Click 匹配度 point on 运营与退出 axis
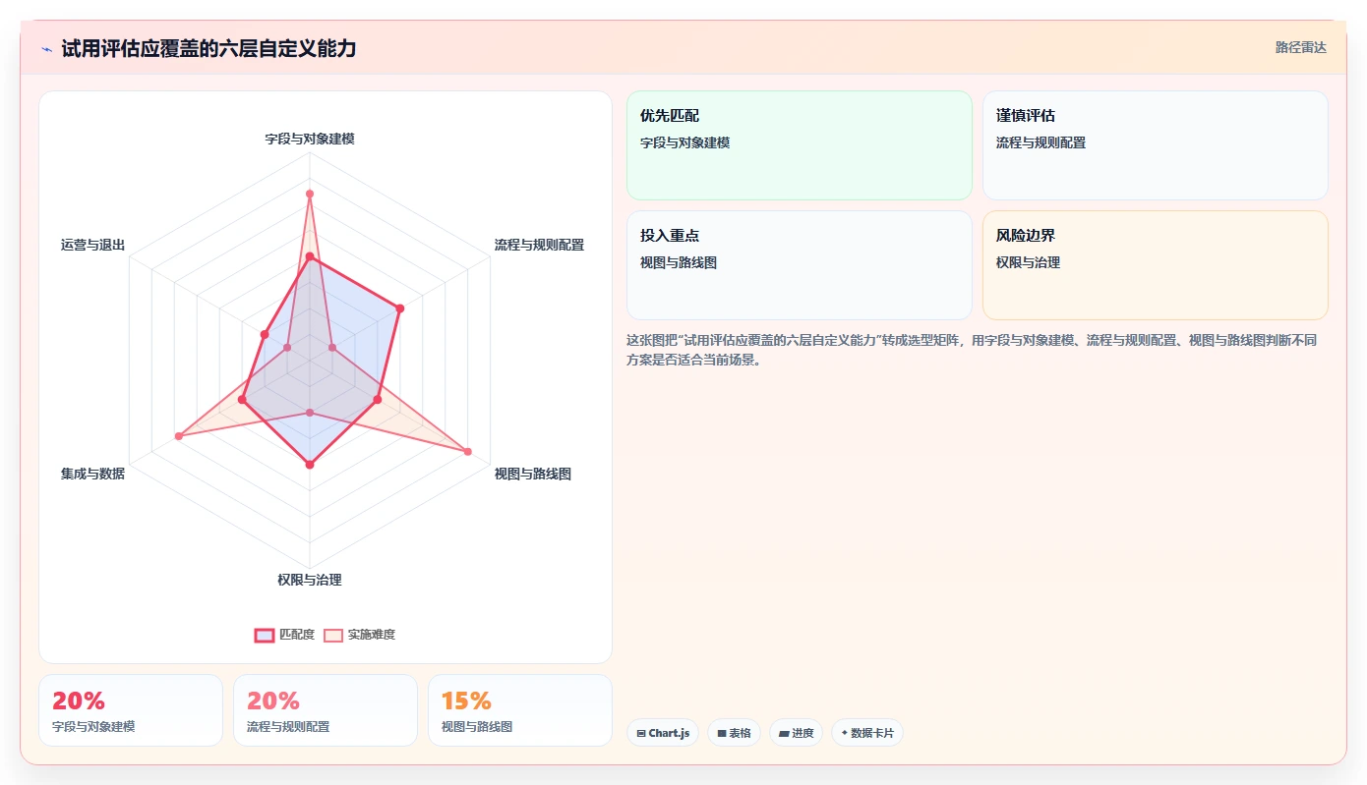Image resolution: width=1367 pixels, height=785 pixels. click(264, 335)
